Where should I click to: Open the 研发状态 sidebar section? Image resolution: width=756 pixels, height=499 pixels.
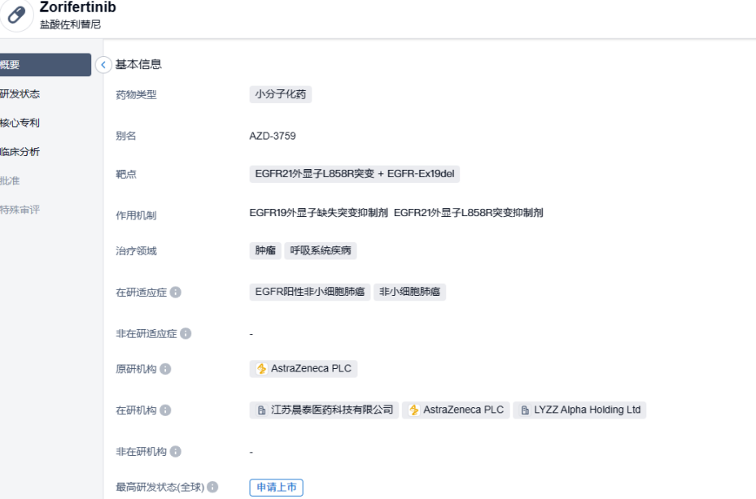click(x=20, y=94)
